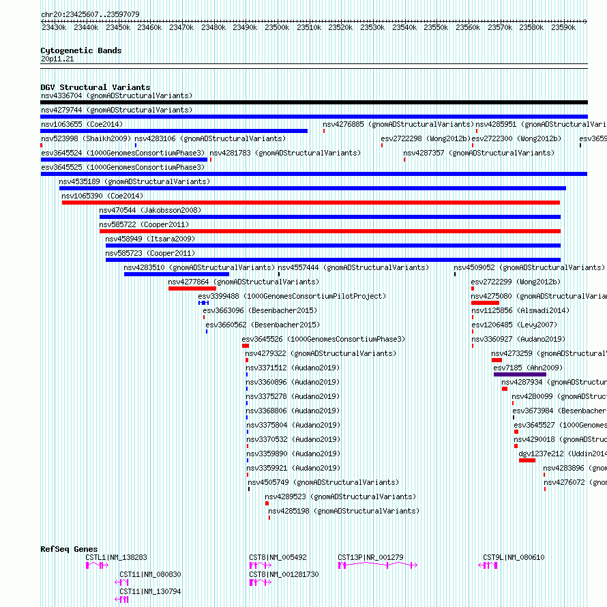Select the CST13P|NR_001279 gene label

click(370, 557)
